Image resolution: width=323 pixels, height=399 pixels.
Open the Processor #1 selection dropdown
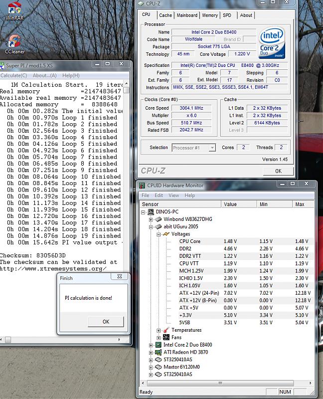coord(212,148)
